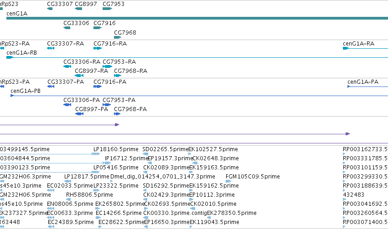Screen dimensions: 388x229
Task: Click the EK102527.5prime EST glyph
Action: 190,154
